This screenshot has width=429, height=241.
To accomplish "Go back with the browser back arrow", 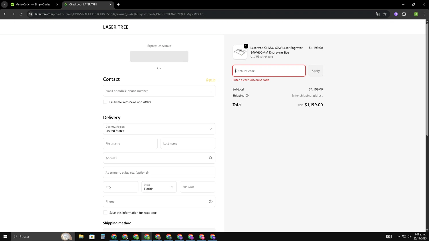I will coord(5,14).
